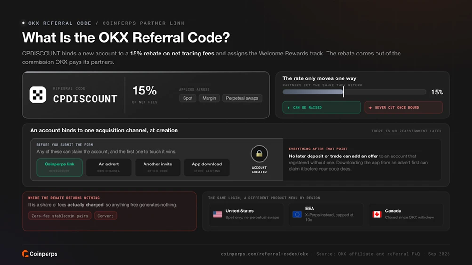The width and height of the screenshot is (472, 265).
Task: Click the large 15% of net fees value
Action: [144, 90]
